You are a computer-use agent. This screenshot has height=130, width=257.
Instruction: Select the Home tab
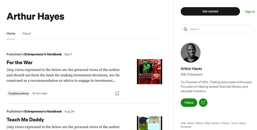click(11, 33)
